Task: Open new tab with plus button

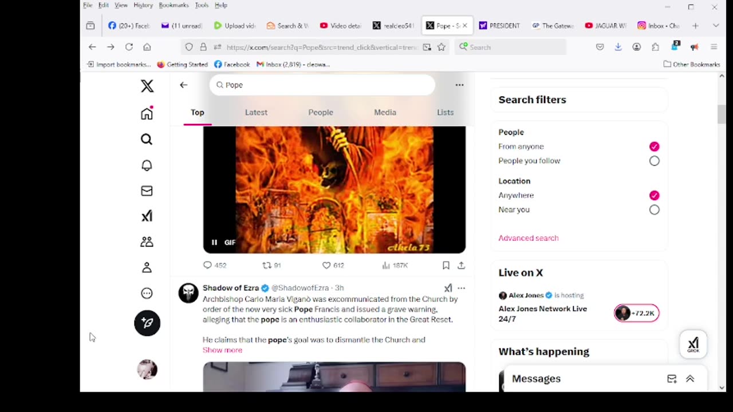Action: point(695,26)
